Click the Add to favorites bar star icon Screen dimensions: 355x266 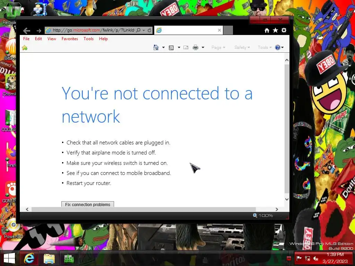click(25, 48)
